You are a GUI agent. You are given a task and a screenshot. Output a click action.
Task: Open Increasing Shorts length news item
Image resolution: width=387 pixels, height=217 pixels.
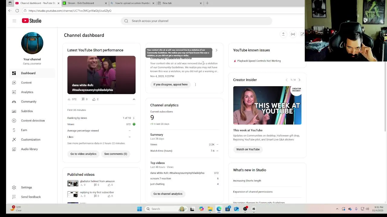coord(247,181)
